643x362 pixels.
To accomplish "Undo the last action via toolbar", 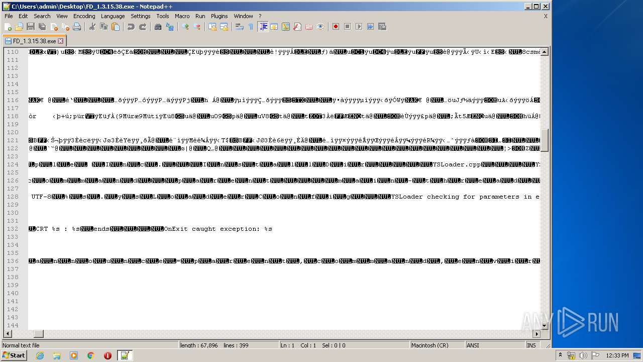I will 131,27.
